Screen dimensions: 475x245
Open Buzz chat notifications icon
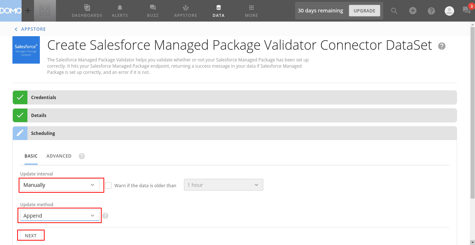pyautogui.click(x=467, y=10)
